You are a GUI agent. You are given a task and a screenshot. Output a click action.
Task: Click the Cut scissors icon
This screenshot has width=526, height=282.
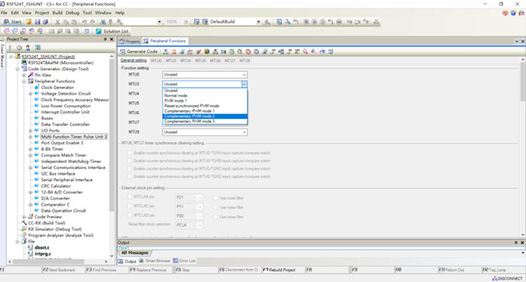click(57, 22)
